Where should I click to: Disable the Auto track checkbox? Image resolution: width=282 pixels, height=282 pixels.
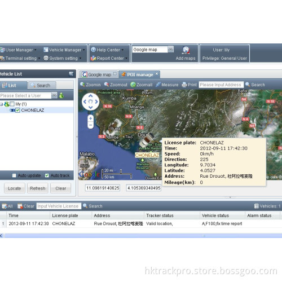pos(47,175)
